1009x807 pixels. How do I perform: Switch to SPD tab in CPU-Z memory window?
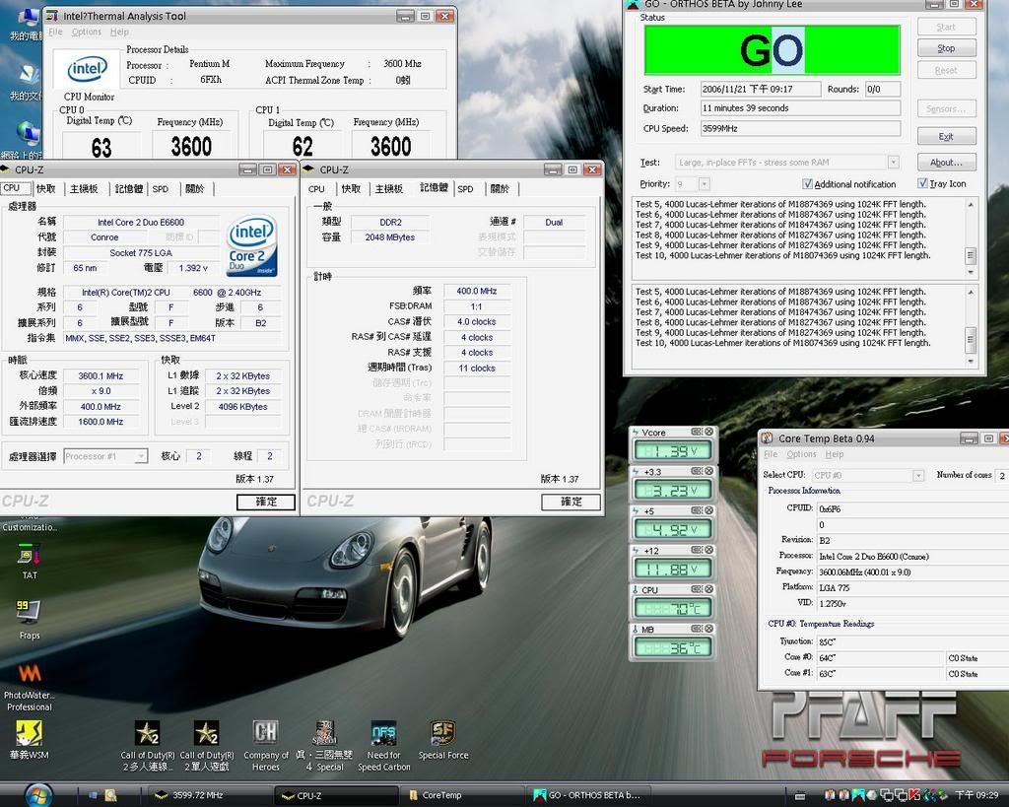click(x=465, y=188)
